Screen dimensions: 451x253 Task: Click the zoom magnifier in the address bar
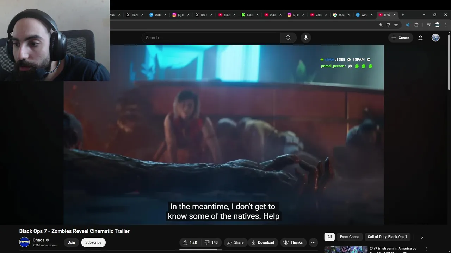[x=381, y=25]
